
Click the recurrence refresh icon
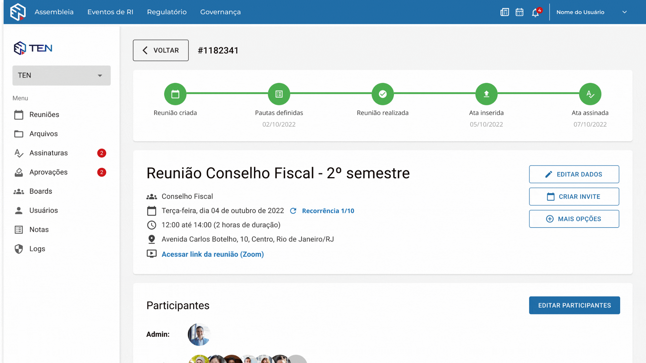[x=293, y=211]
